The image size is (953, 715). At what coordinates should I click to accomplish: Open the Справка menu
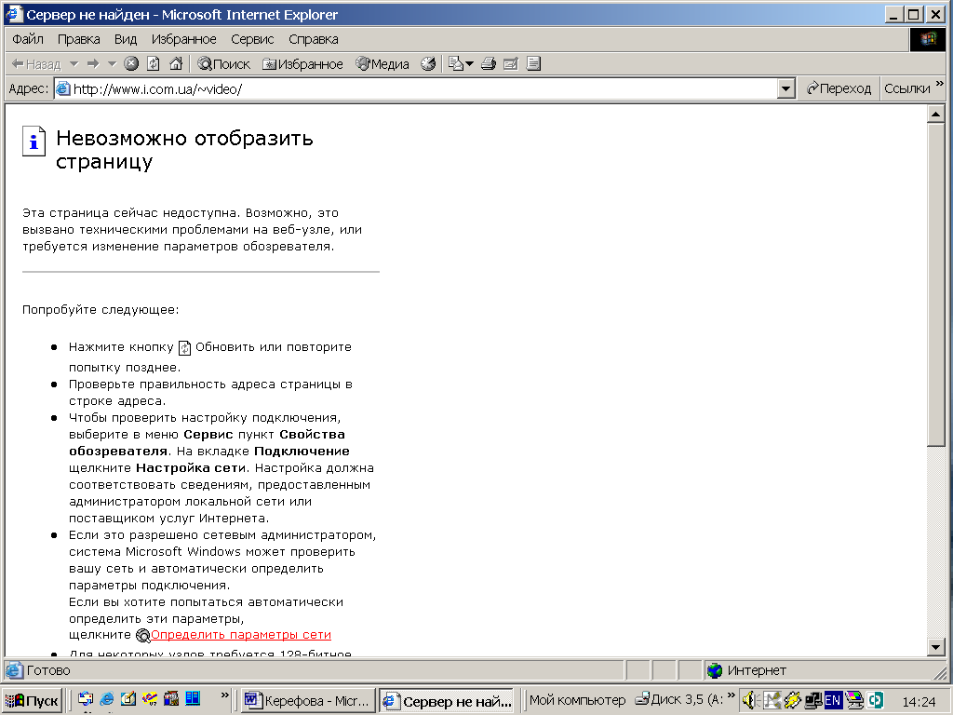314,39
